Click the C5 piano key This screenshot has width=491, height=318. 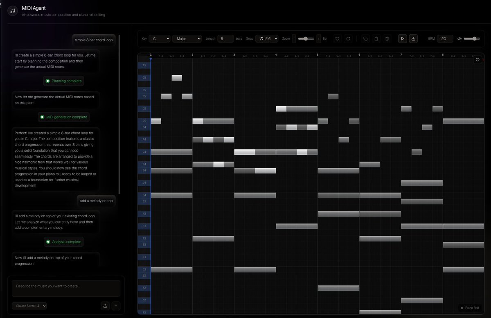144,121
